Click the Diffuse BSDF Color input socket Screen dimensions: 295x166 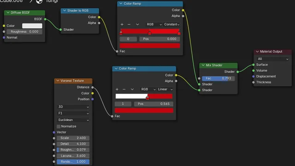click(4, 26)
